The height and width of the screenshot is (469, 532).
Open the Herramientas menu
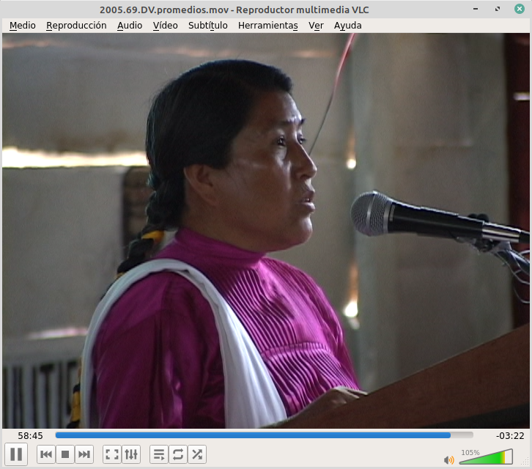point(267,26)
